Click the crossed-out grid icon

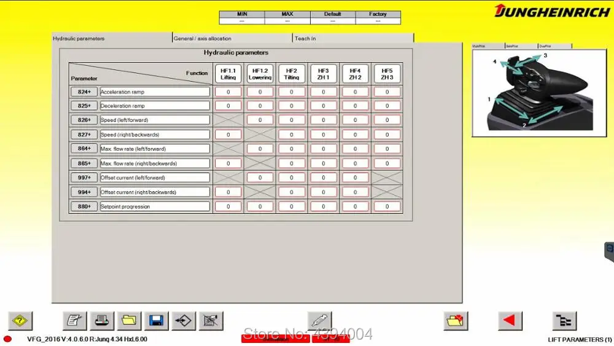211,321
